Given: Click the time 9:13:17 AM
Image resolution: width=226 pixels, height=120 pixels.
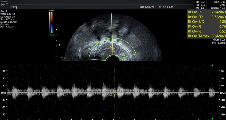Looking at the screenshot, I should tap(166, 7).
